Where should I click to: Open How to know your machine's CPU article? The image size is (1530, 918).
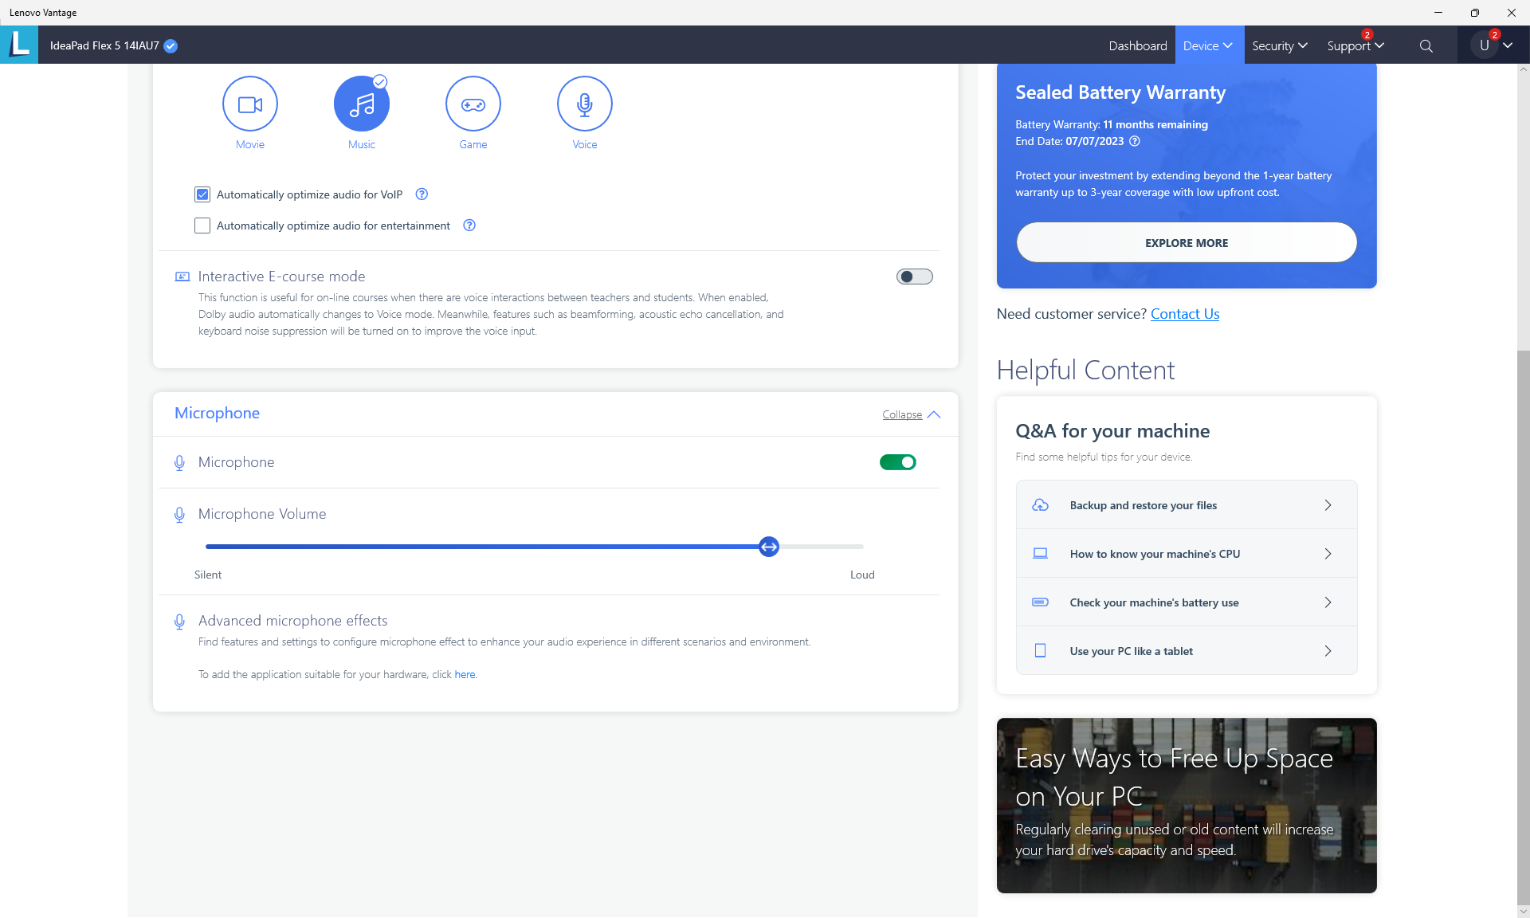coord(1187,554)
